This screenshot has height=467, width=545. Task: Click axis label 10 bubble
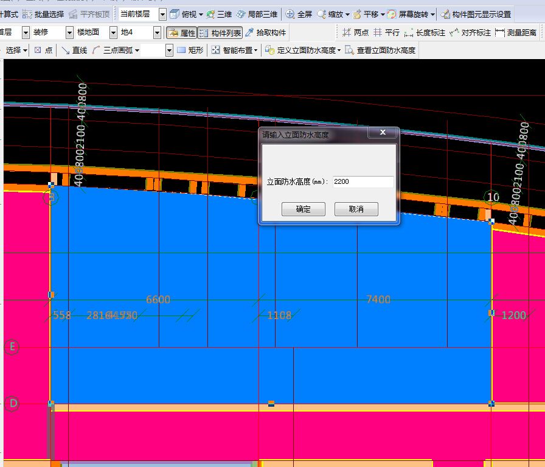pos(493,197)
